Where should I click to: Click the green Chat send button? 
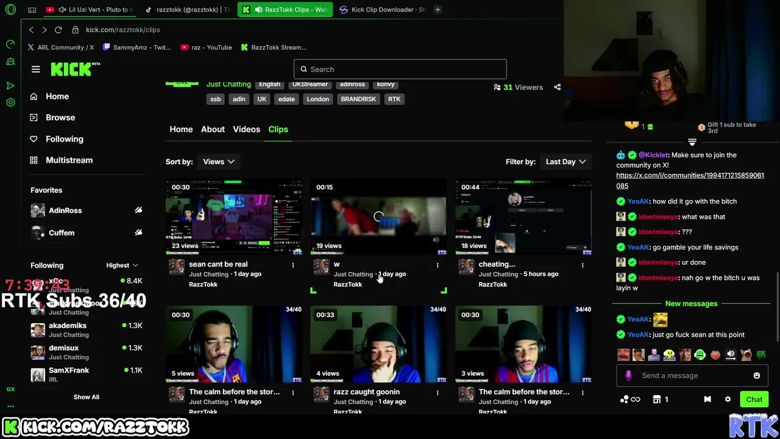coord(754,399)
